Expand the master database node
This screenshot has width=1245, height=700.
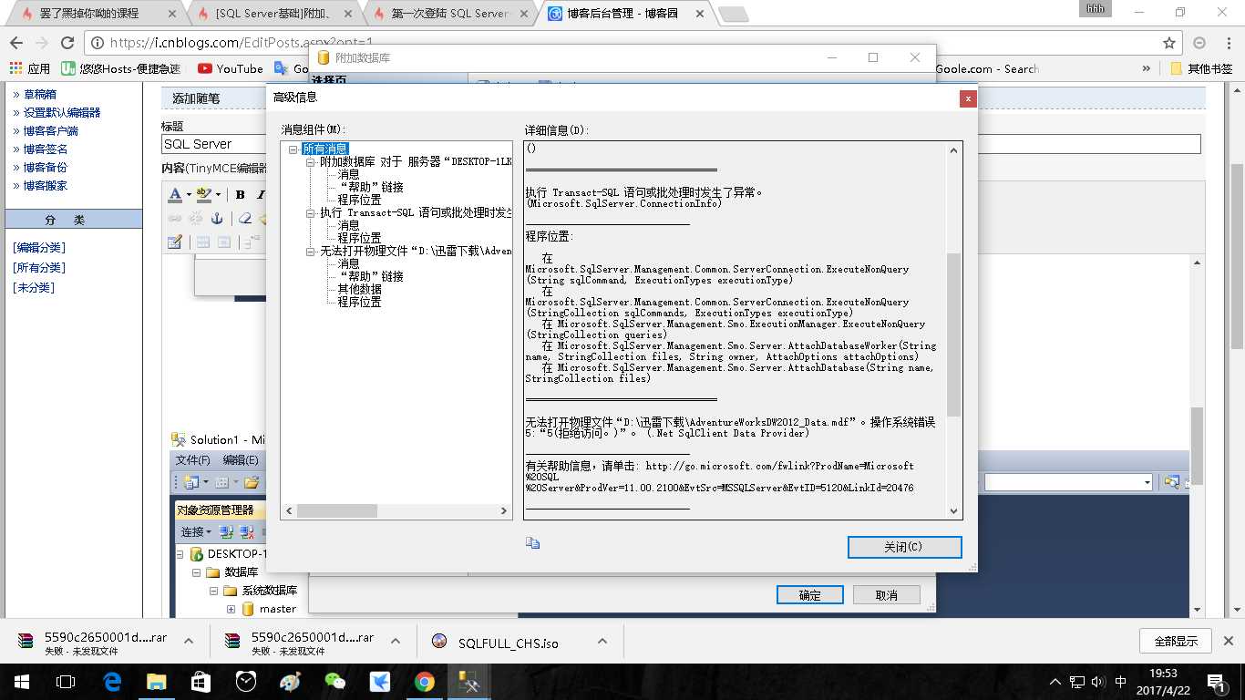pyautogui.click(x=231, y=609)
